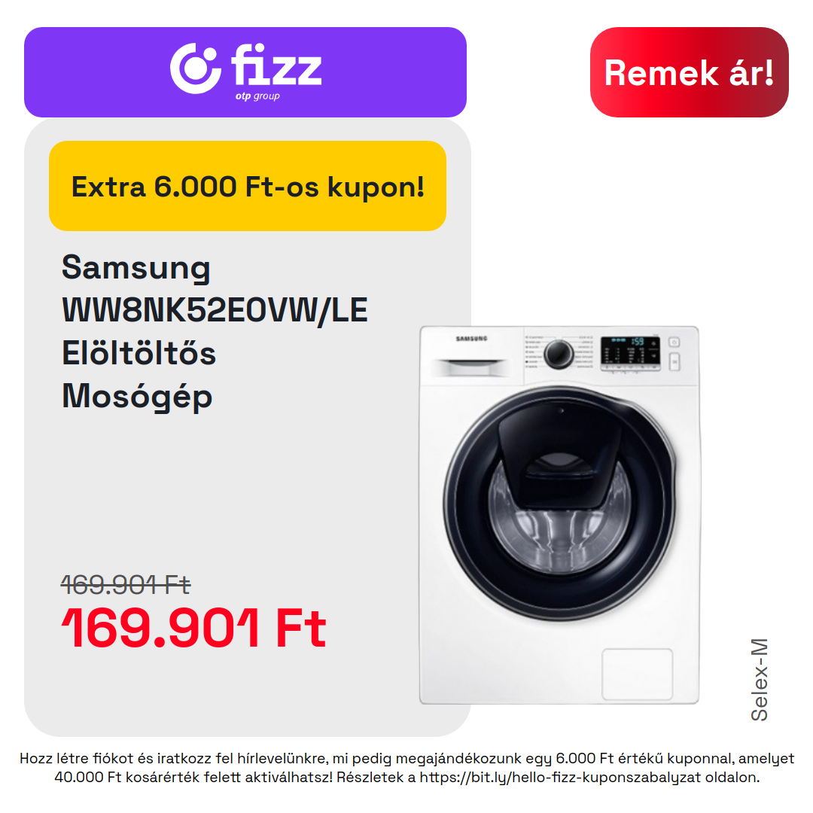Click the fizz circular logo icon
This screenshot has width=813, height=813.
pos(196,69)
